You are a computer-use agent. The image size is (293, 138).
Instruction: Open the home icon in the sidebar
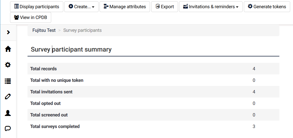click(8, 49)
